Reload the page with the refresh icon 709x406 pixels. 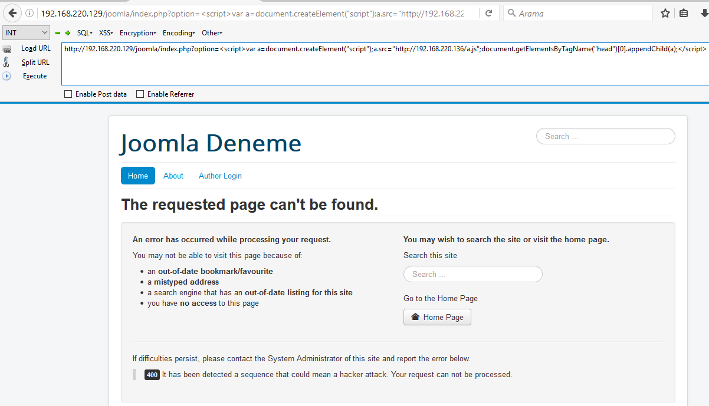point(489,13)
